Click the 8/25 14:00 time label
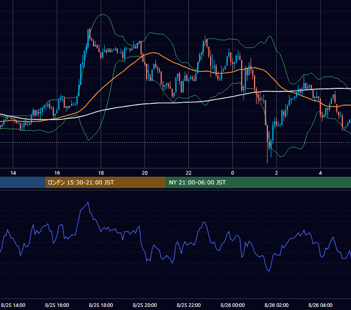Screen dimensions: 351x310 coord(13,305)
